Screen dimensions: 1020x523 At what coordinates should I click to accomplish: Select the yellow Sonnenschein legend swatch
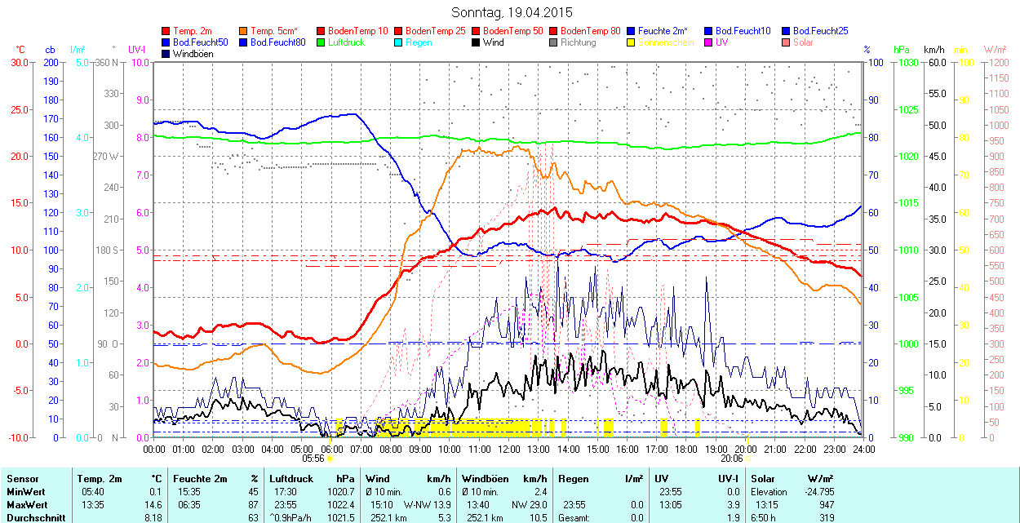(x=632, y=42)
